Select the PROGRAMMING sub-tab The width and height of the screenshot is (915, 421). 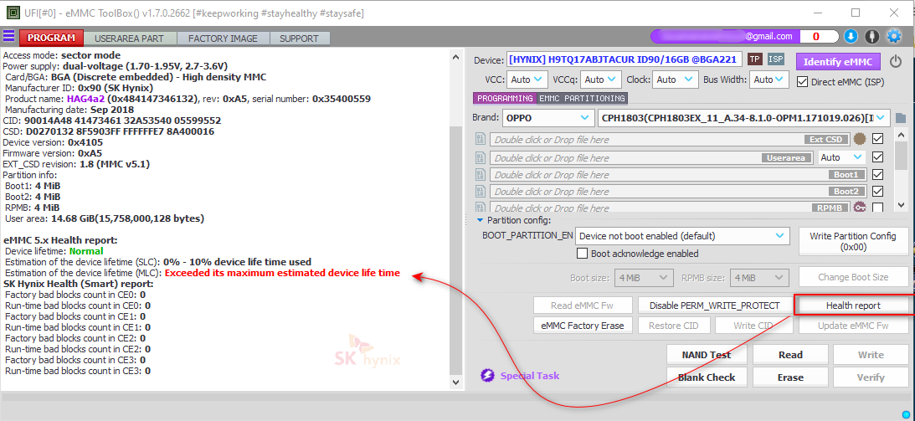coord(505,99)
